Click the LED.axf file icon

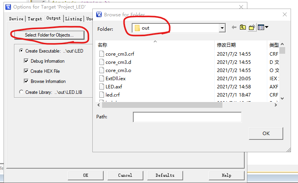click(102, 87)
